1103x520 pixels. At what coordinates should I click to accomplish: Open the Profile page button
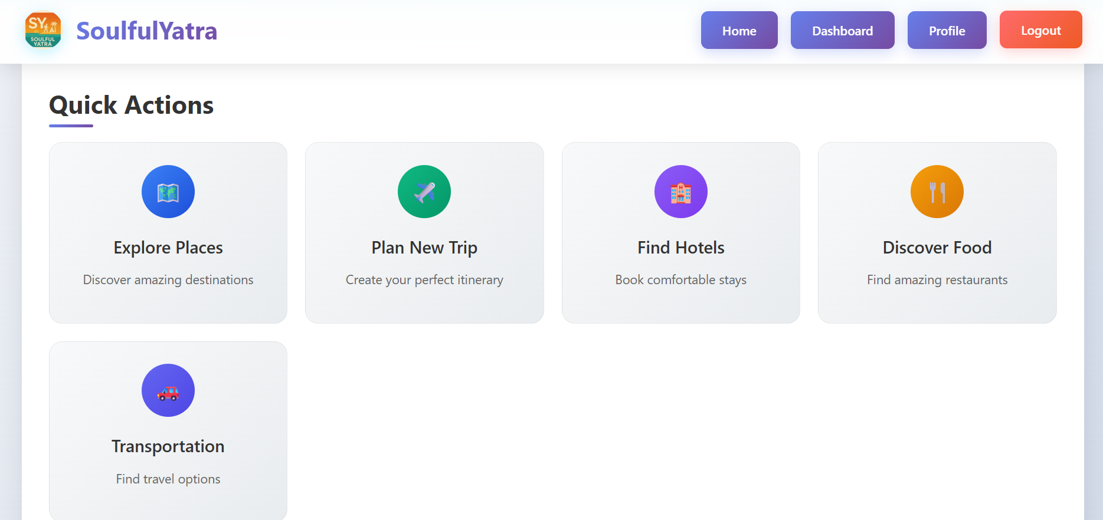click(x=947, y=30)
